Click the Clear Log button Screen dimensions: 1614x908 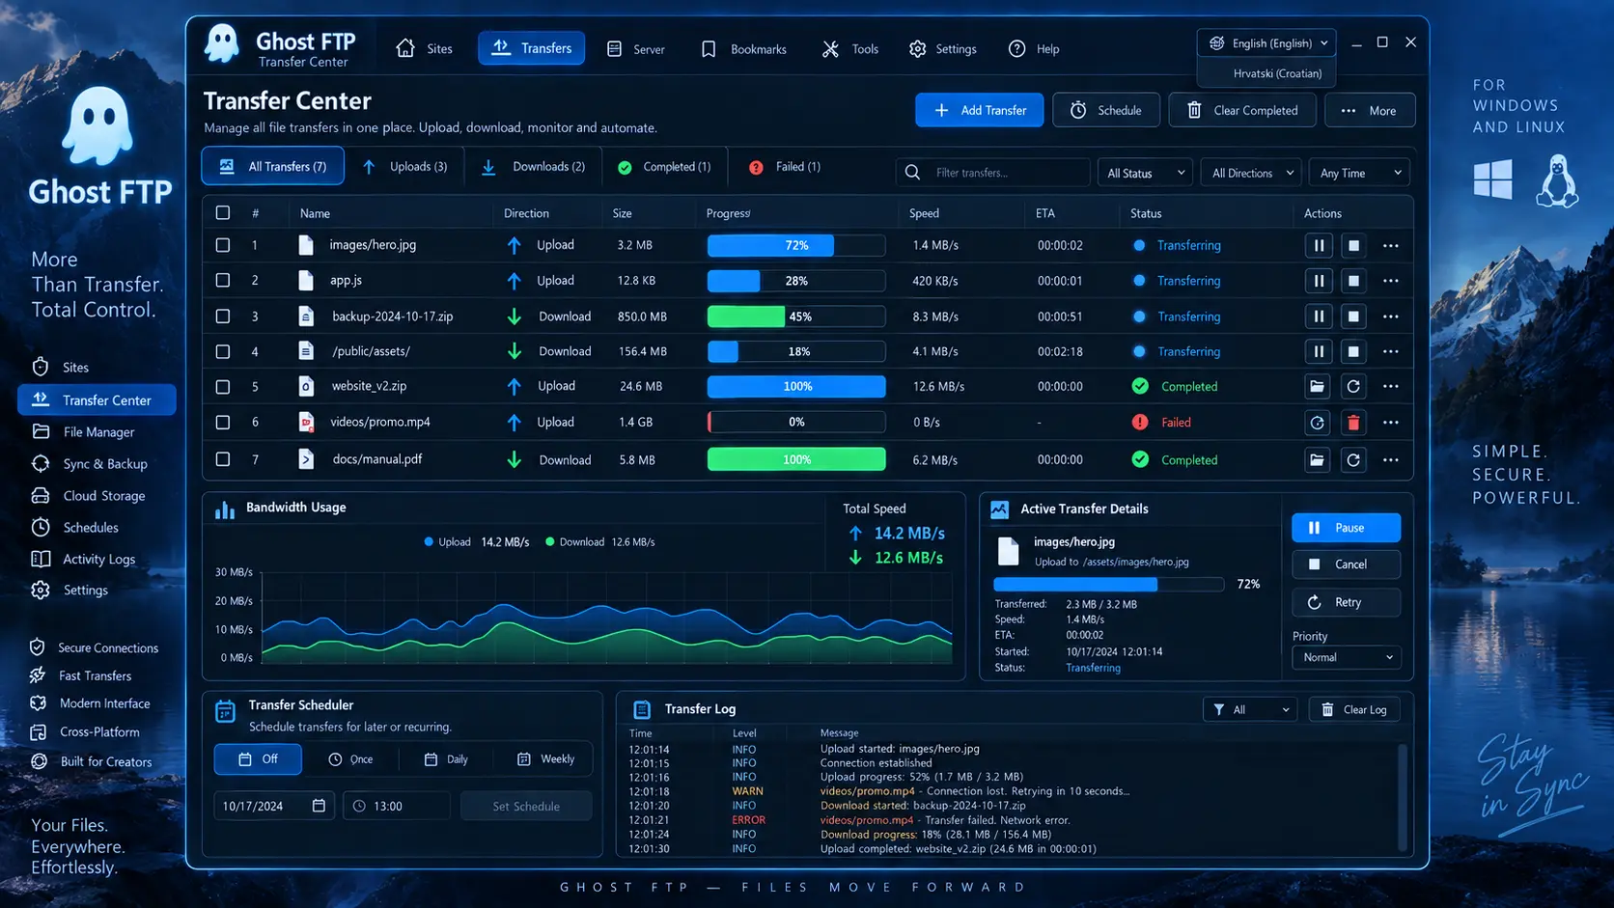pyautogui.click(x=1353, y=710)
